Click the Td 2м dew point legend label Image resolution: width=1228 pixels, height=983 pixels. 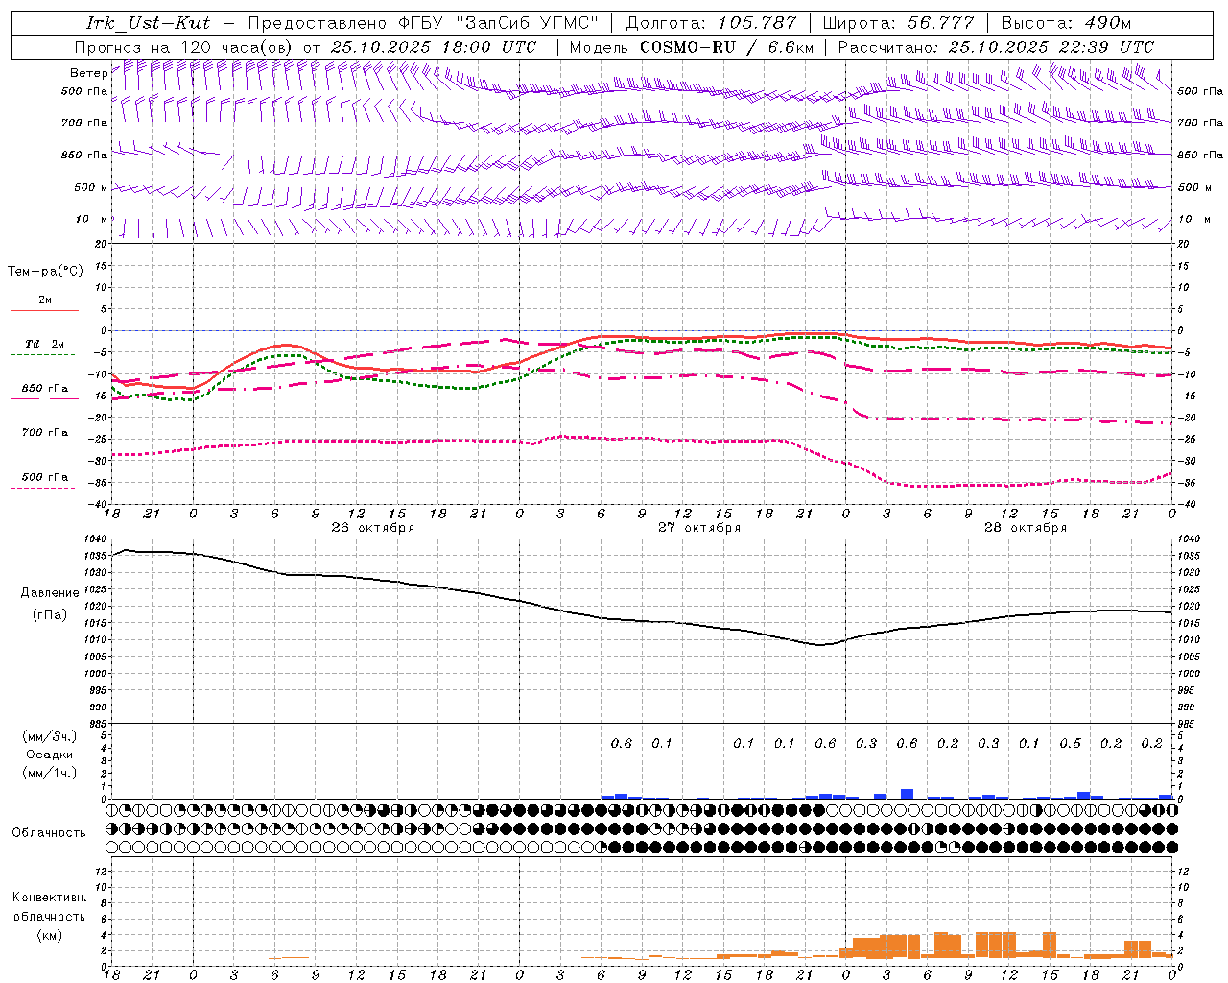45,344
